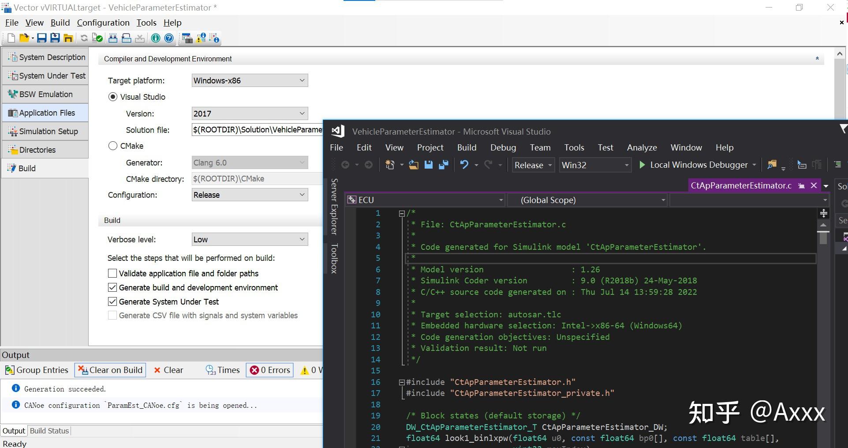This screenshot has width=848, height=448.
Task: Click the validate document icon with green check
Action: point(97,38)
